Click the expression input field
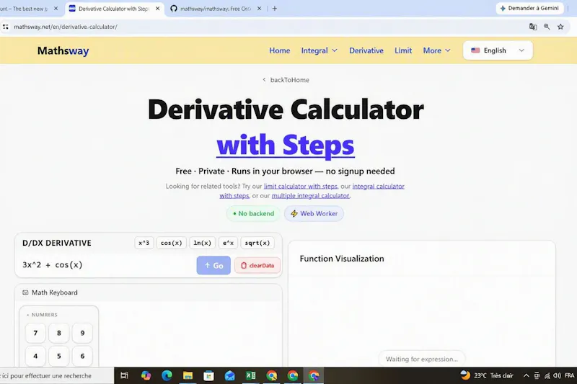This screenshot has width=577, height=384. 107,265
